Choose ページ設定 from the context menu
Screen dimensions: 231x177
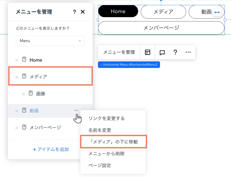point(113,165)
